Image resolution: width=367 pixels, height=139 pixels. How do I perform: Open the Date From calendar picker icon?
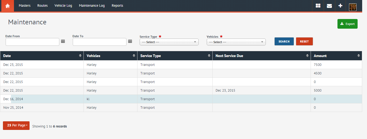coord(63,41)
